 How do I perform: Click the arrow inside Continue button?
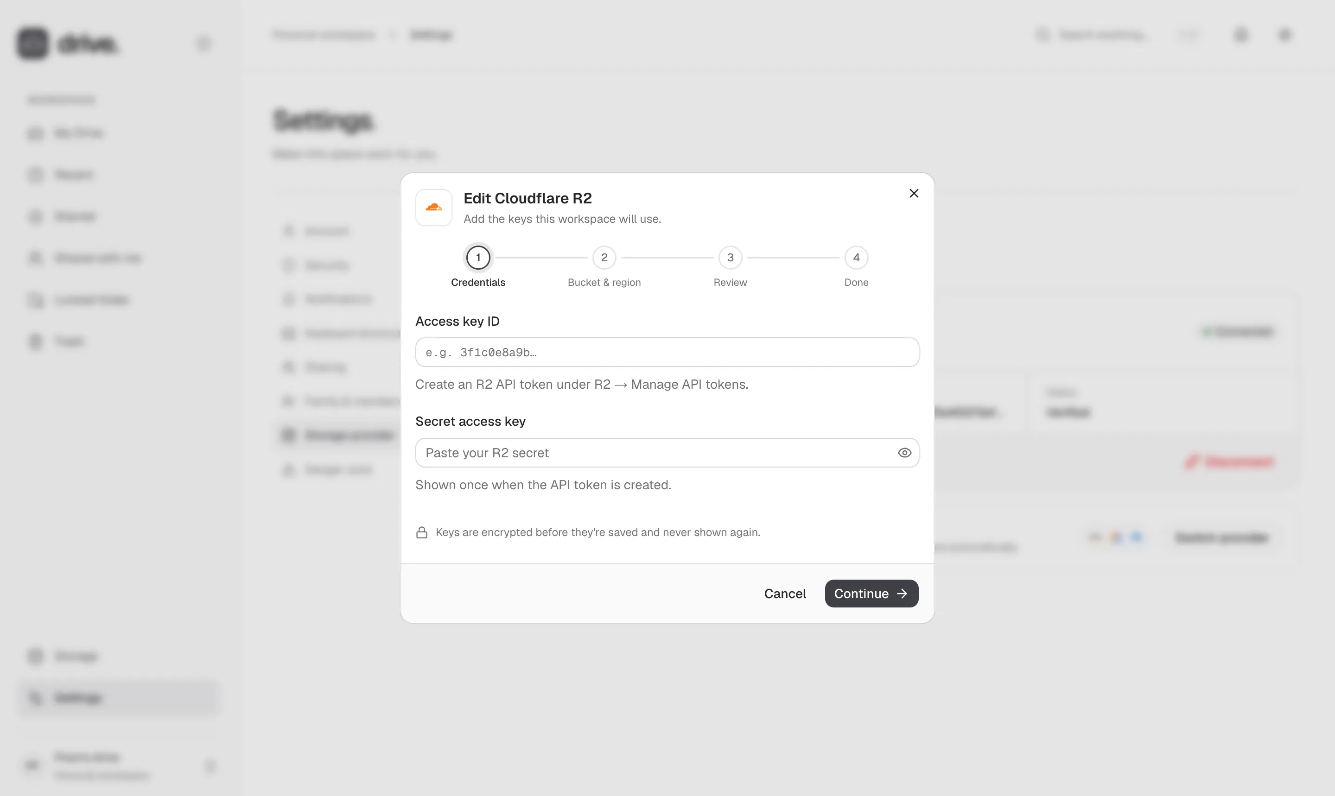click(902, 593)
